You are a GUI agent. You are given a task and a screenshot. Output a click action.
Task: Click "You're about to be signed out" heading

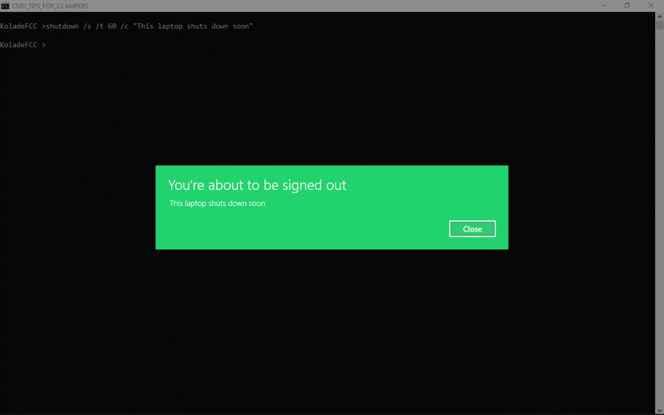(257, 185)
